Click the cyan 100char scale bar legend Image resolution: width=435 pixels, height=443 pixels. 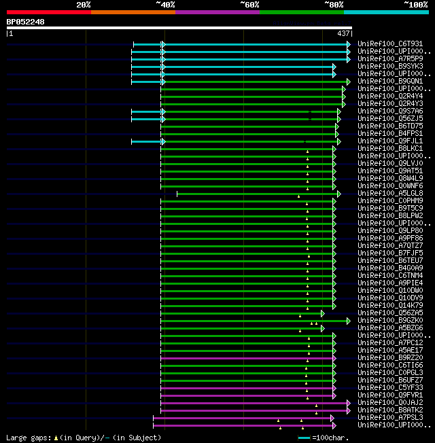pos(304,438)
